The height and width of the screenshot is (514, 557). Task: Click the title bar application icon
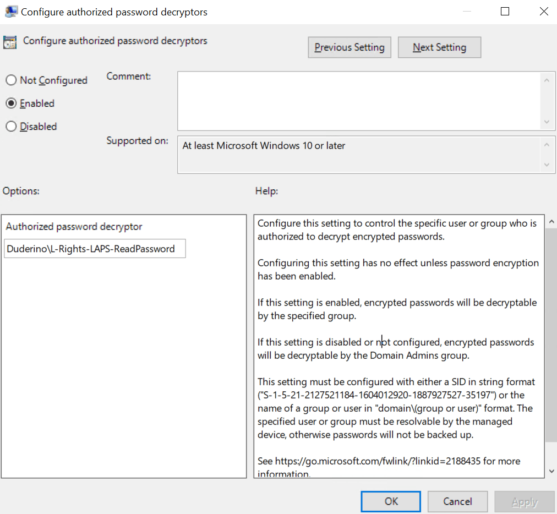coord(10,12)
